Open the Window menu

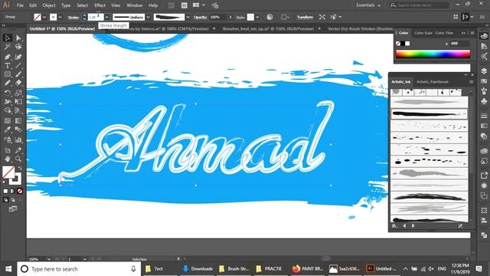pyautogui.click(x=135, y=5)
